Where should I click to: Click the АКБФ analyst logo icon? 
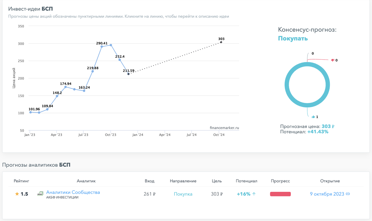tap(40, 194)
